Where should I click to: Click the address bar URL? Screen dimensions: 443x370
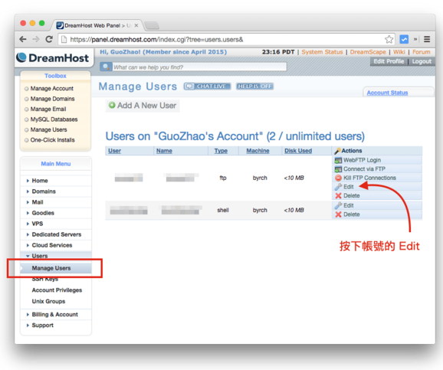coord(156,39)
